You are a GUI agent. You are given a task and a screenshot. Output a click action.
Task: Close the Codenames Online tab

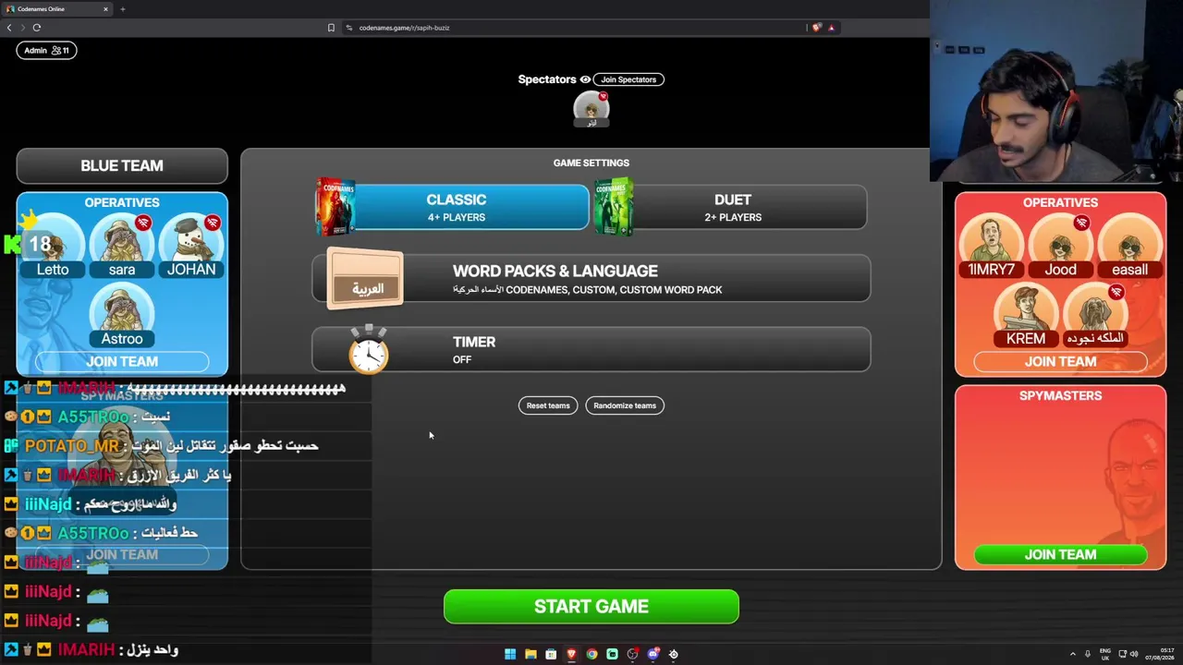point(105,9)
